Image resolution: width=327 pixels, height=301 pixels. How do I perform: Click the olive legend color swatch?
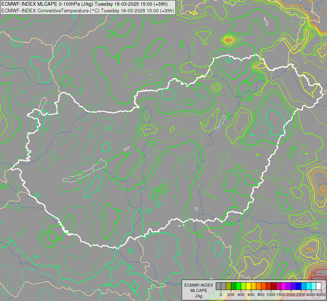[228, 286]
